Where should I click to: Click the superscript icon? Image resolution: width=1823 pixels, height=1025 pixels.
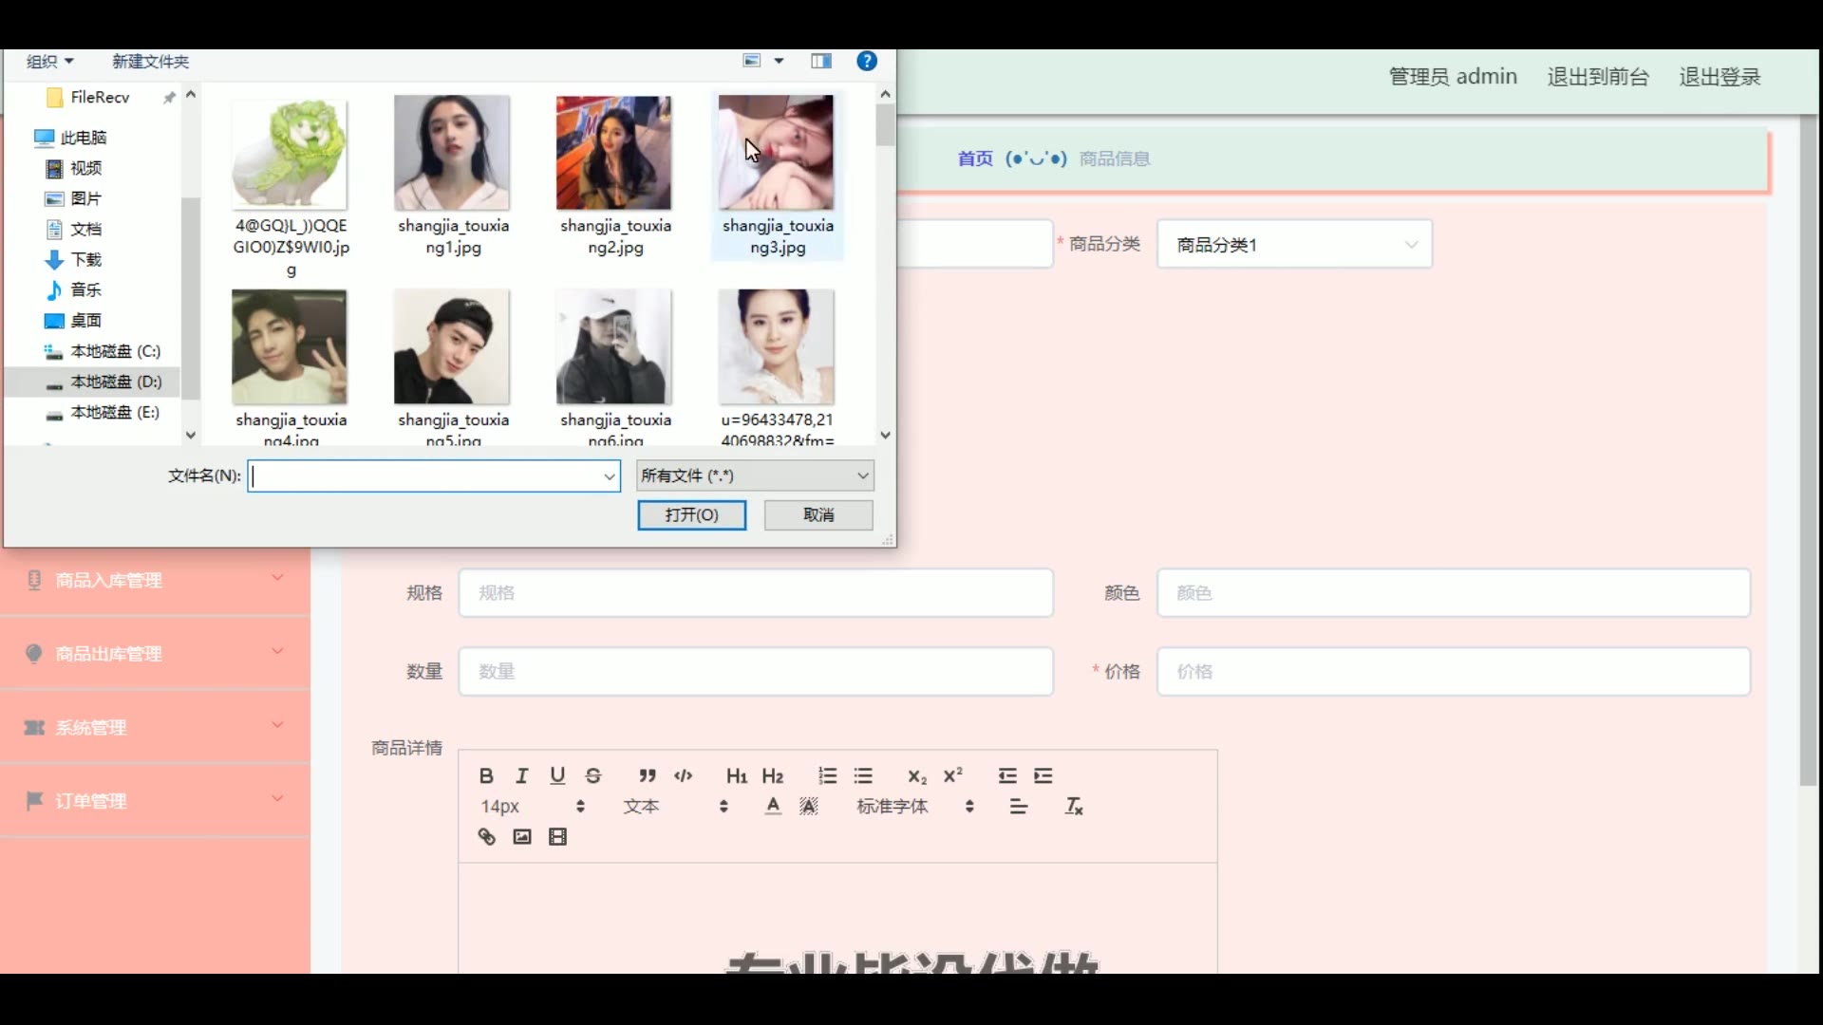(x=952, y=775)
